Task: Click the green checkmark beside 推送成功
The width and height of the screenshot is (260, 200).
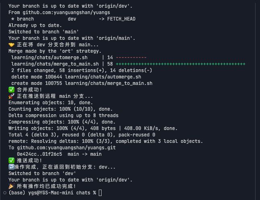Action: pos(11,161)
